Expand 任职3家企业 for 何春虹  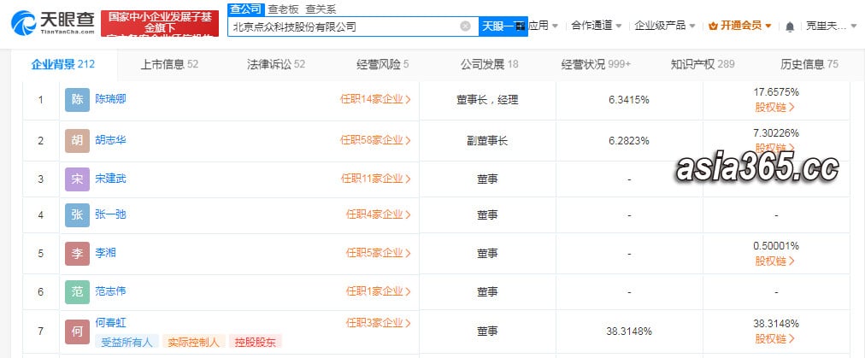pos(379,323)
